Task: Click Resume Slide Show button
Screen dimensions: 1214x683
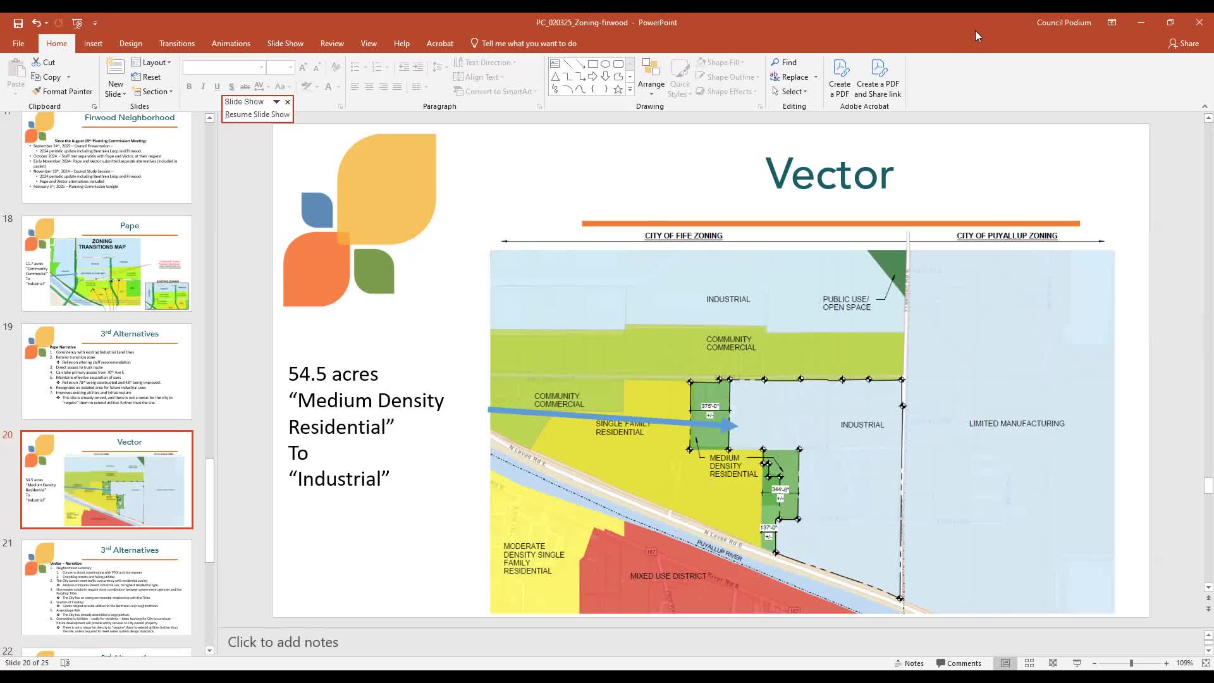Action: [x=257, y=114]
